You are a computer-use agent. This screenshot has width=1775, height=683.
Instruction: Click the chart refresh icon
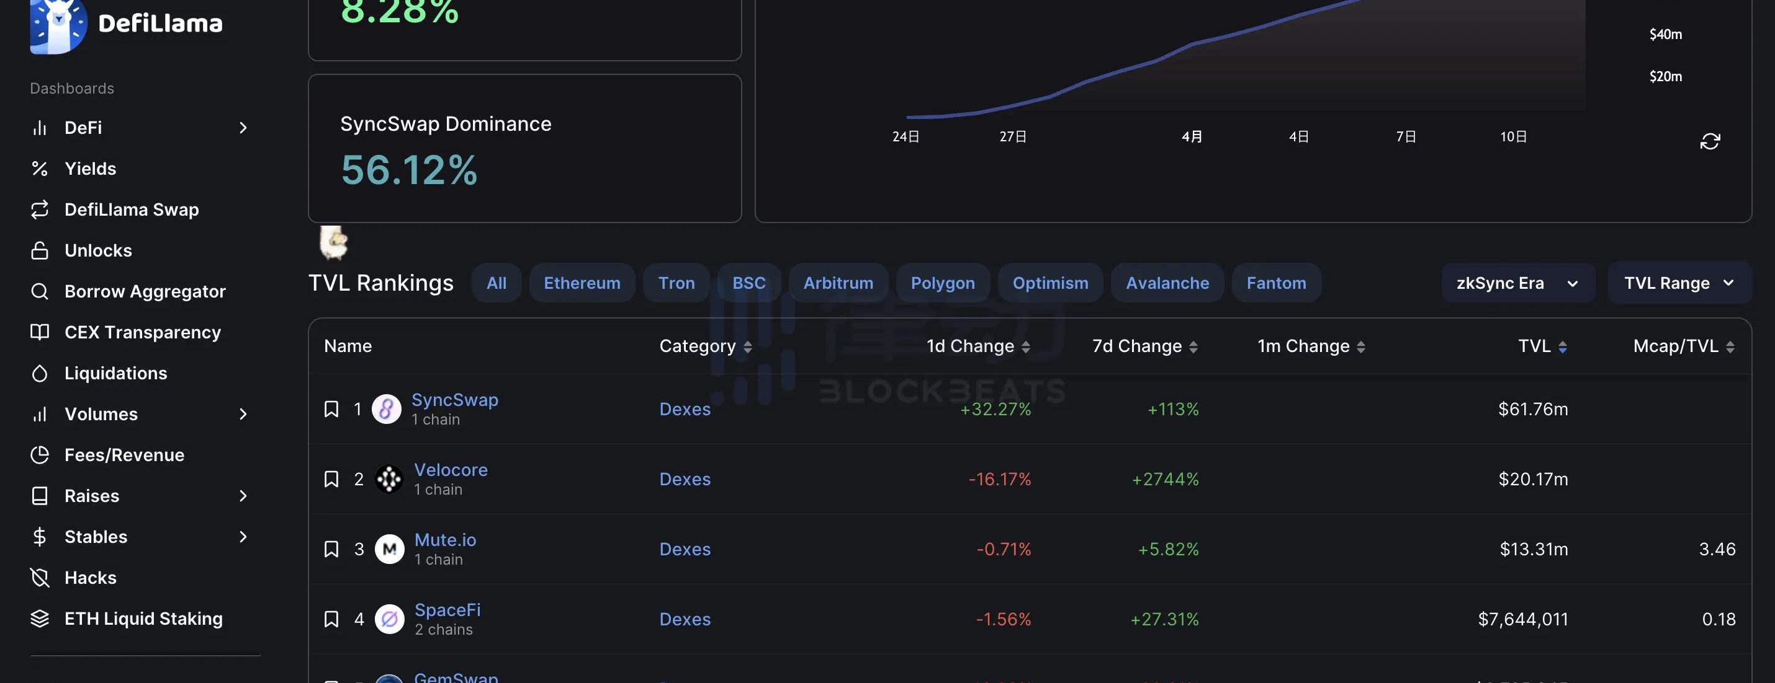click(1710, 141)
